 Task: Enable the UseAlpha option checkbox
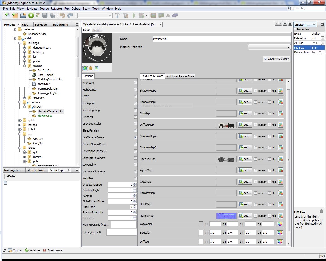point(135,103)
